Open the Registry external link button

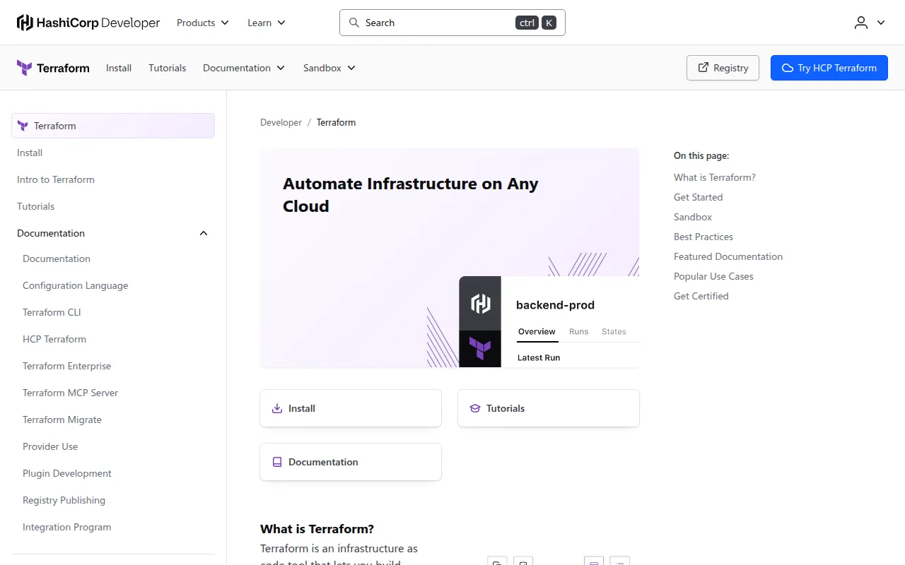tap(723, 68)
